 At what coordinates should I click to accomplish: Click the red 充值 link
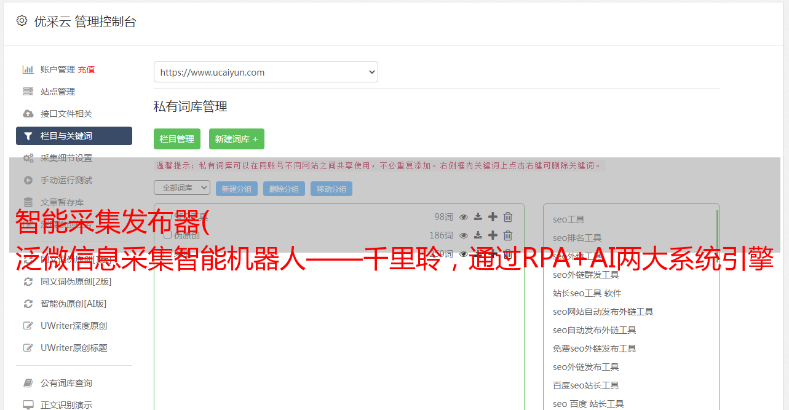86,69
